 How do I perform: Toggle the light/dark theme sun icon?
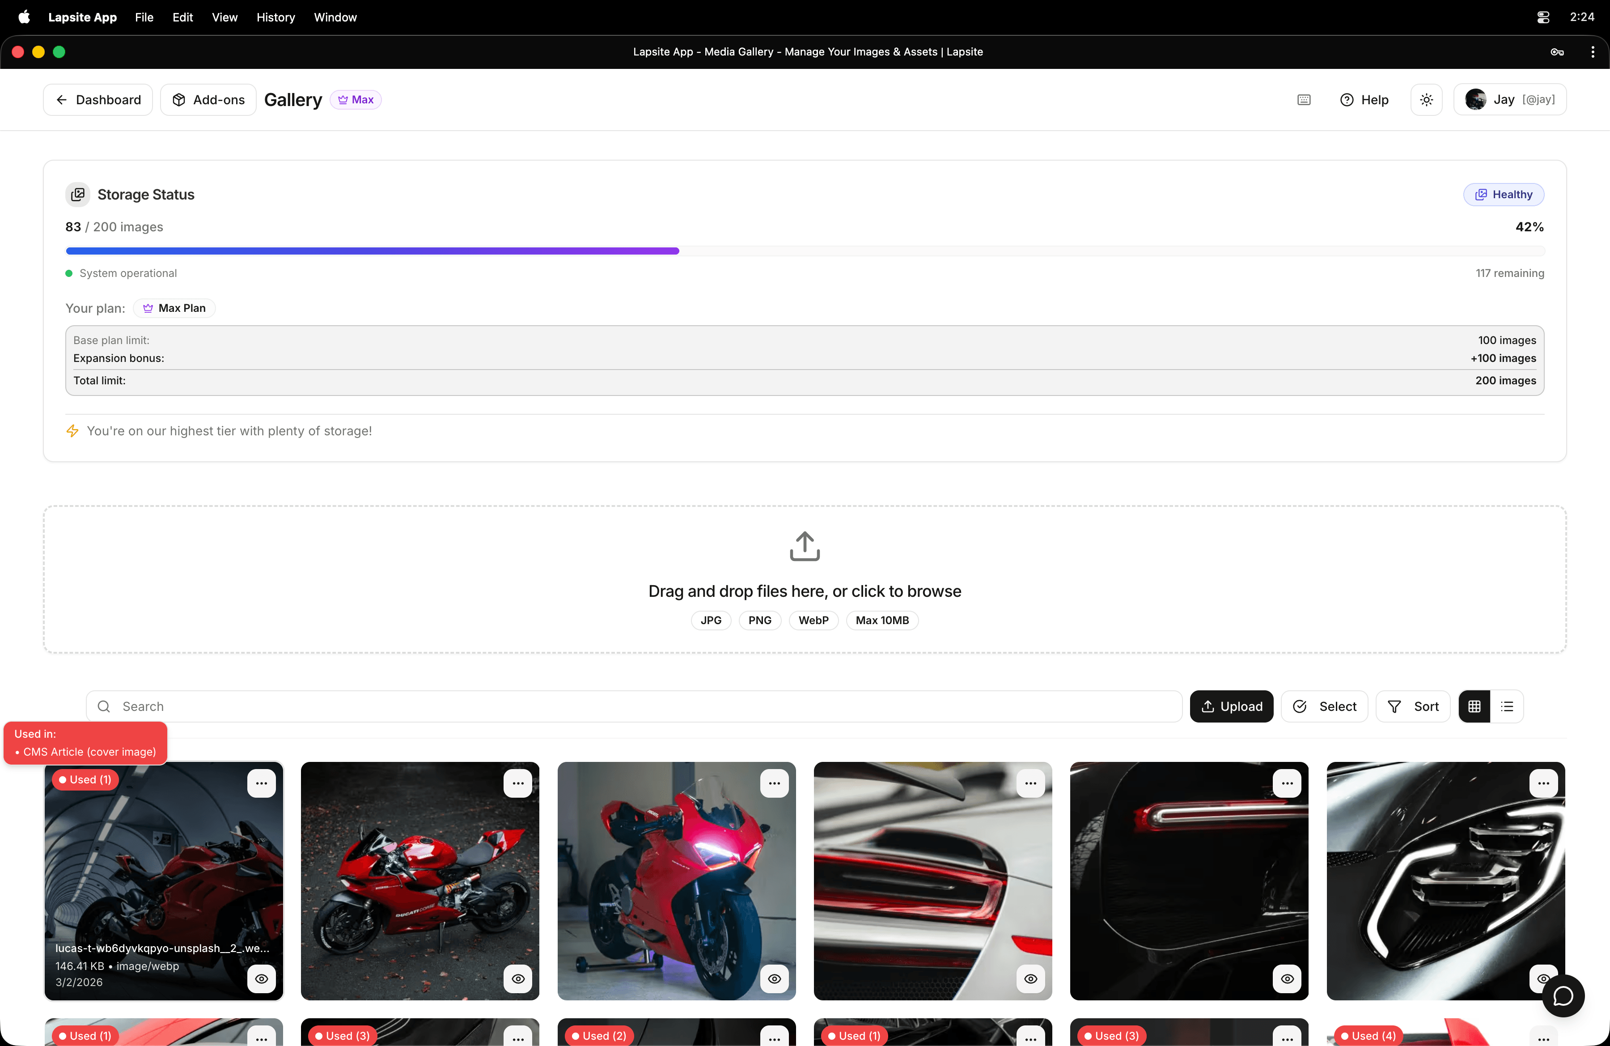[1426, 100]
